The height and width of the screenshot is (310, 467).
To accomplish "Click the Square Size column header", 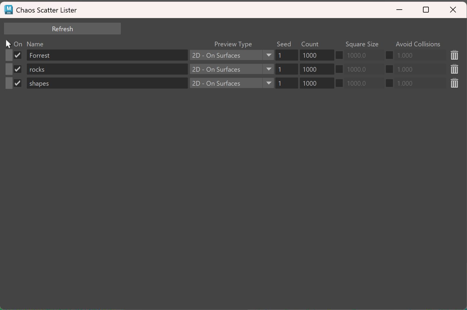I will pos(362,44).
